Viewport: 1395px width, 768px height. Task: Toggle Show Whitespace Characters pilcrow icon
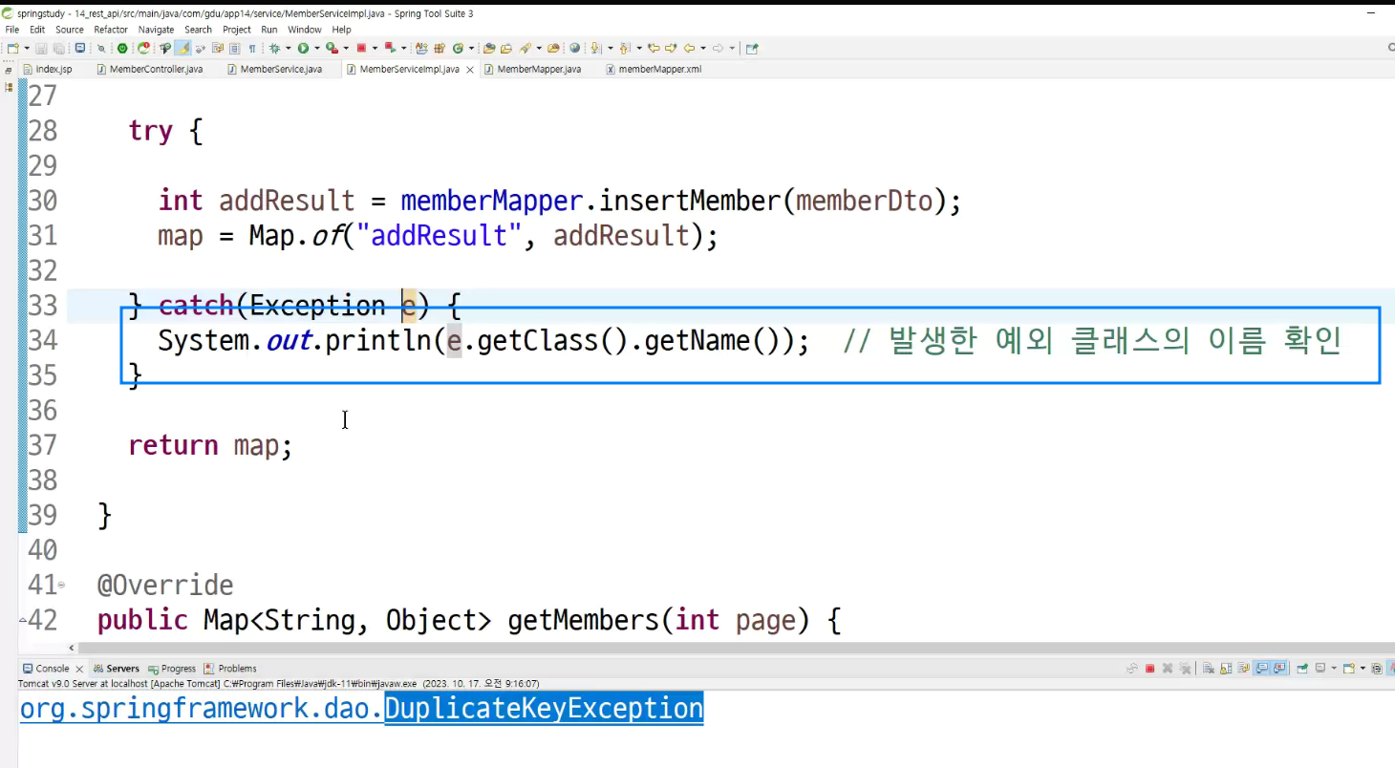tap(252, 48)
